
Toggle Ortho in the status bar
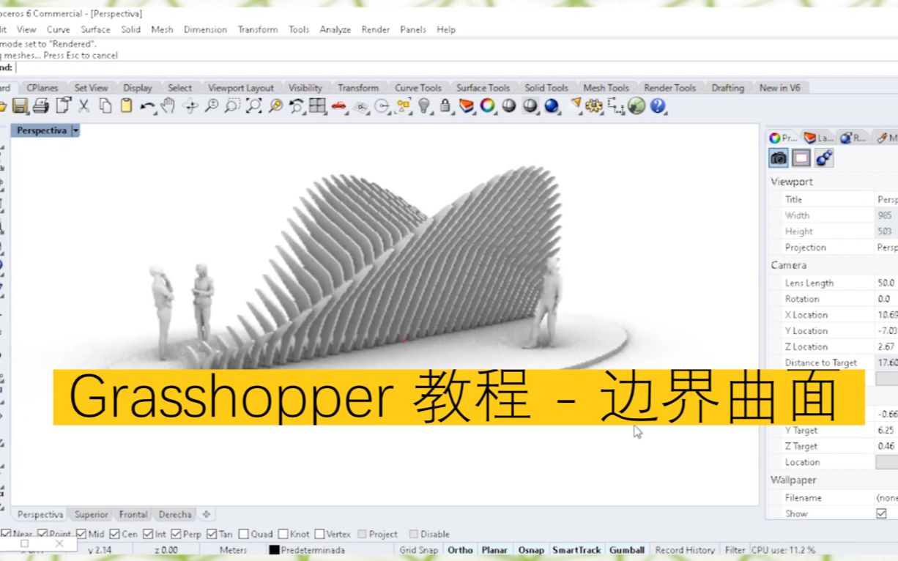tap(460, 549)
